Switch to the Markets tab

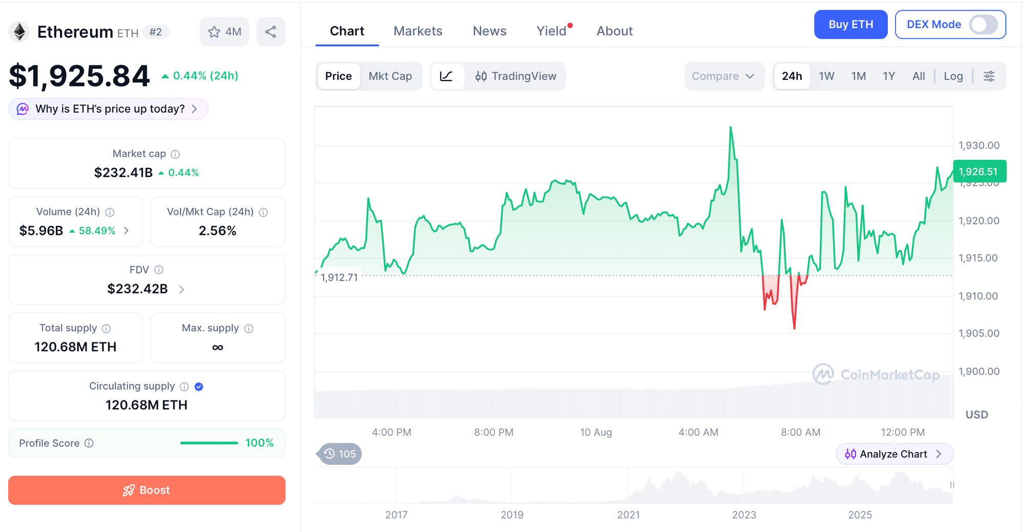pos(418,31)
